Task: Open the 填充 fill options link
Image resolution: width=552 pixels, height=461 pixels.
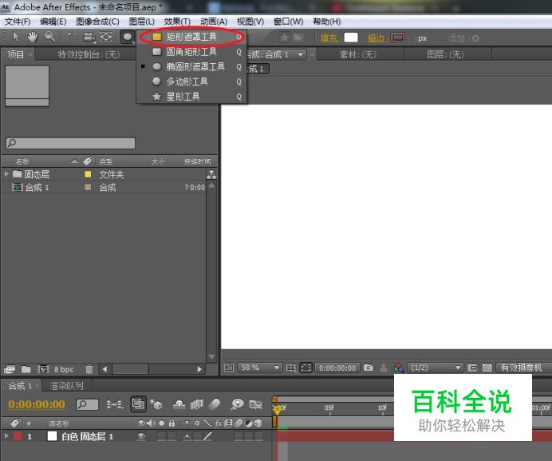Action: 329,38
